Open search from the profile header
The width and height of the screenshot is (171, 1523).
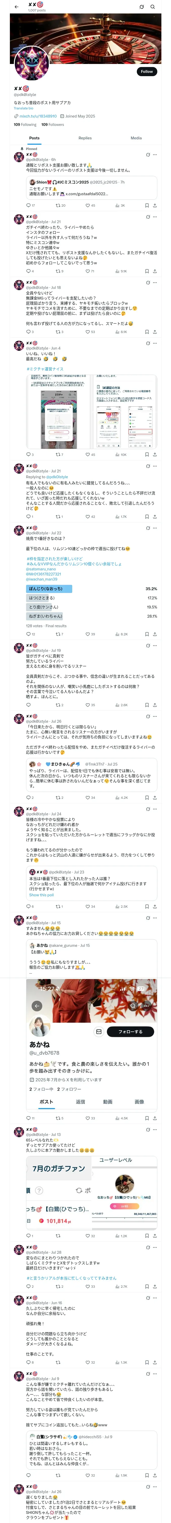(153, 7)
